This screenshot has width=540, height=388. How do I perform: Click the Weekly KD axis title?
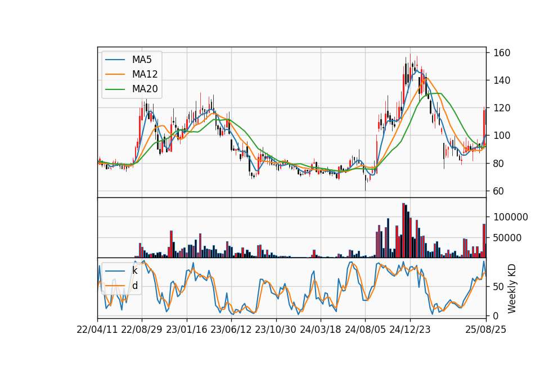(x=512, y=288)
